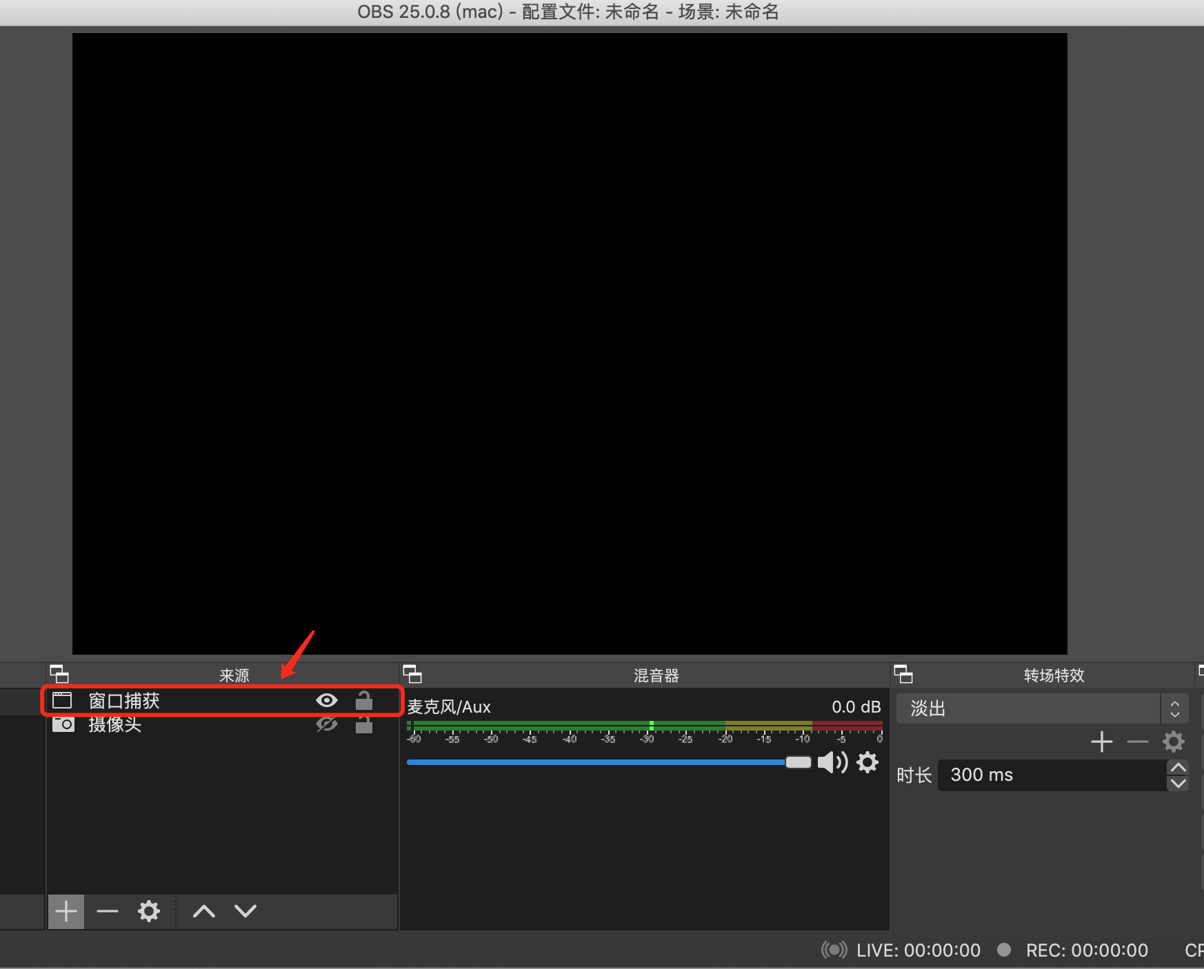Open transition properties gear

pyautogui.click(x=1174, y=742)
